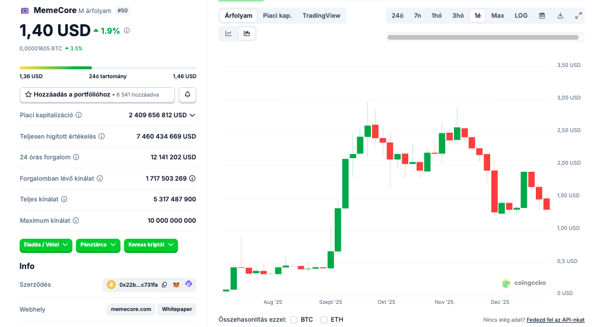Switch to line chart view
This screenshot has height=327, width=613.
tap(228, 33)
